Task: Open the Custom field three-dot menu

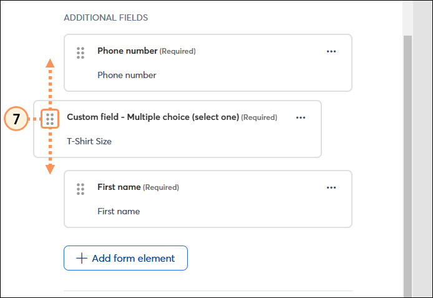Action: coord(301,117)
